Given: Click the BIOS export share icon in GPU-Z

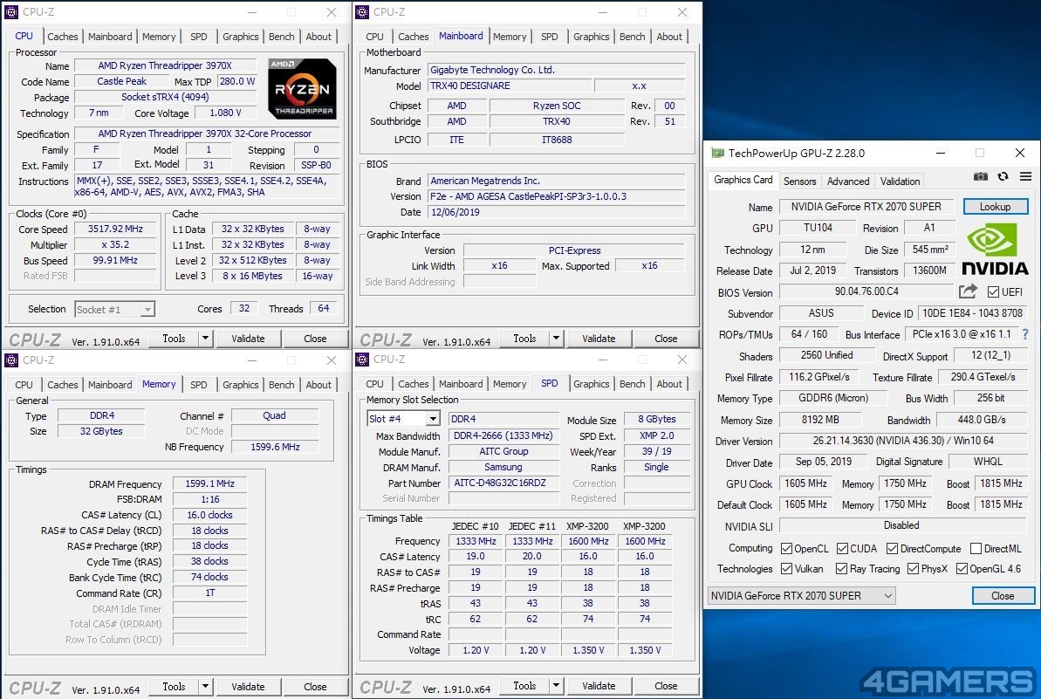Looking at the screenshot, I should (x=968, y=291).
